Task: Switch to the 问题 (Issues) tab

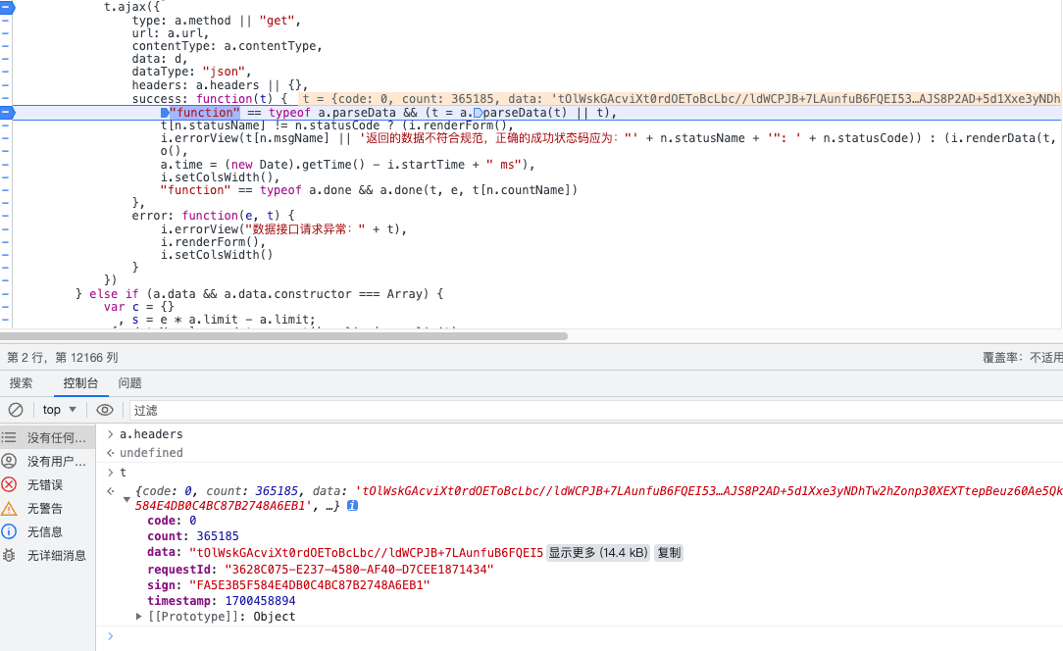Action: click(x=129, y=383)
